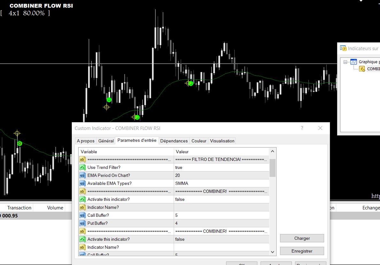
Task: Select Put Buffer? value 4
Action: pos(221,223)
